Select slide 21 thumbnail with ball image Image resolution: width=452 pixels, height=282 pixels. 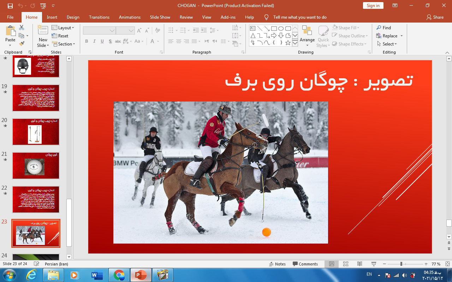(36, 166)
